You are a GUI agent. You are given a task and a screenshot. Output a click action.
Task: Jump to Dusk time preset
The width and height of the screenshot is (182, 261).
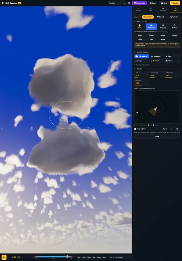[99, 257]
